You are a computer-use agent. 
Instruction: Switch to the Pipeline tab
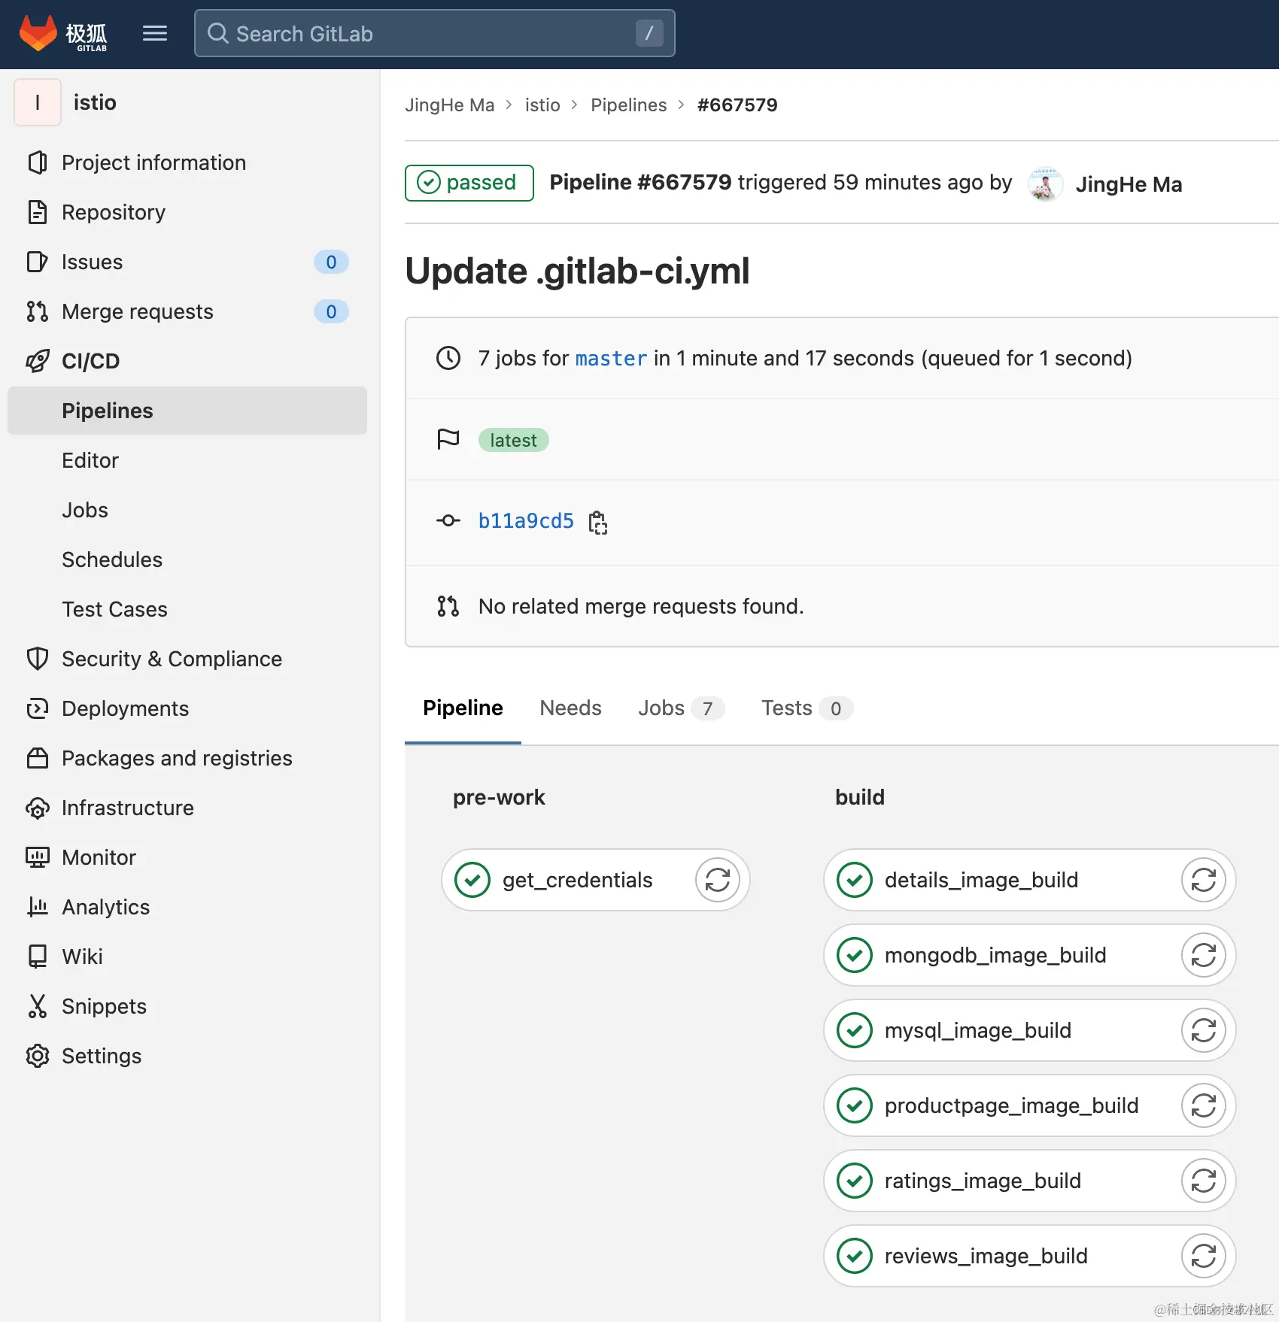coord(463,708)
